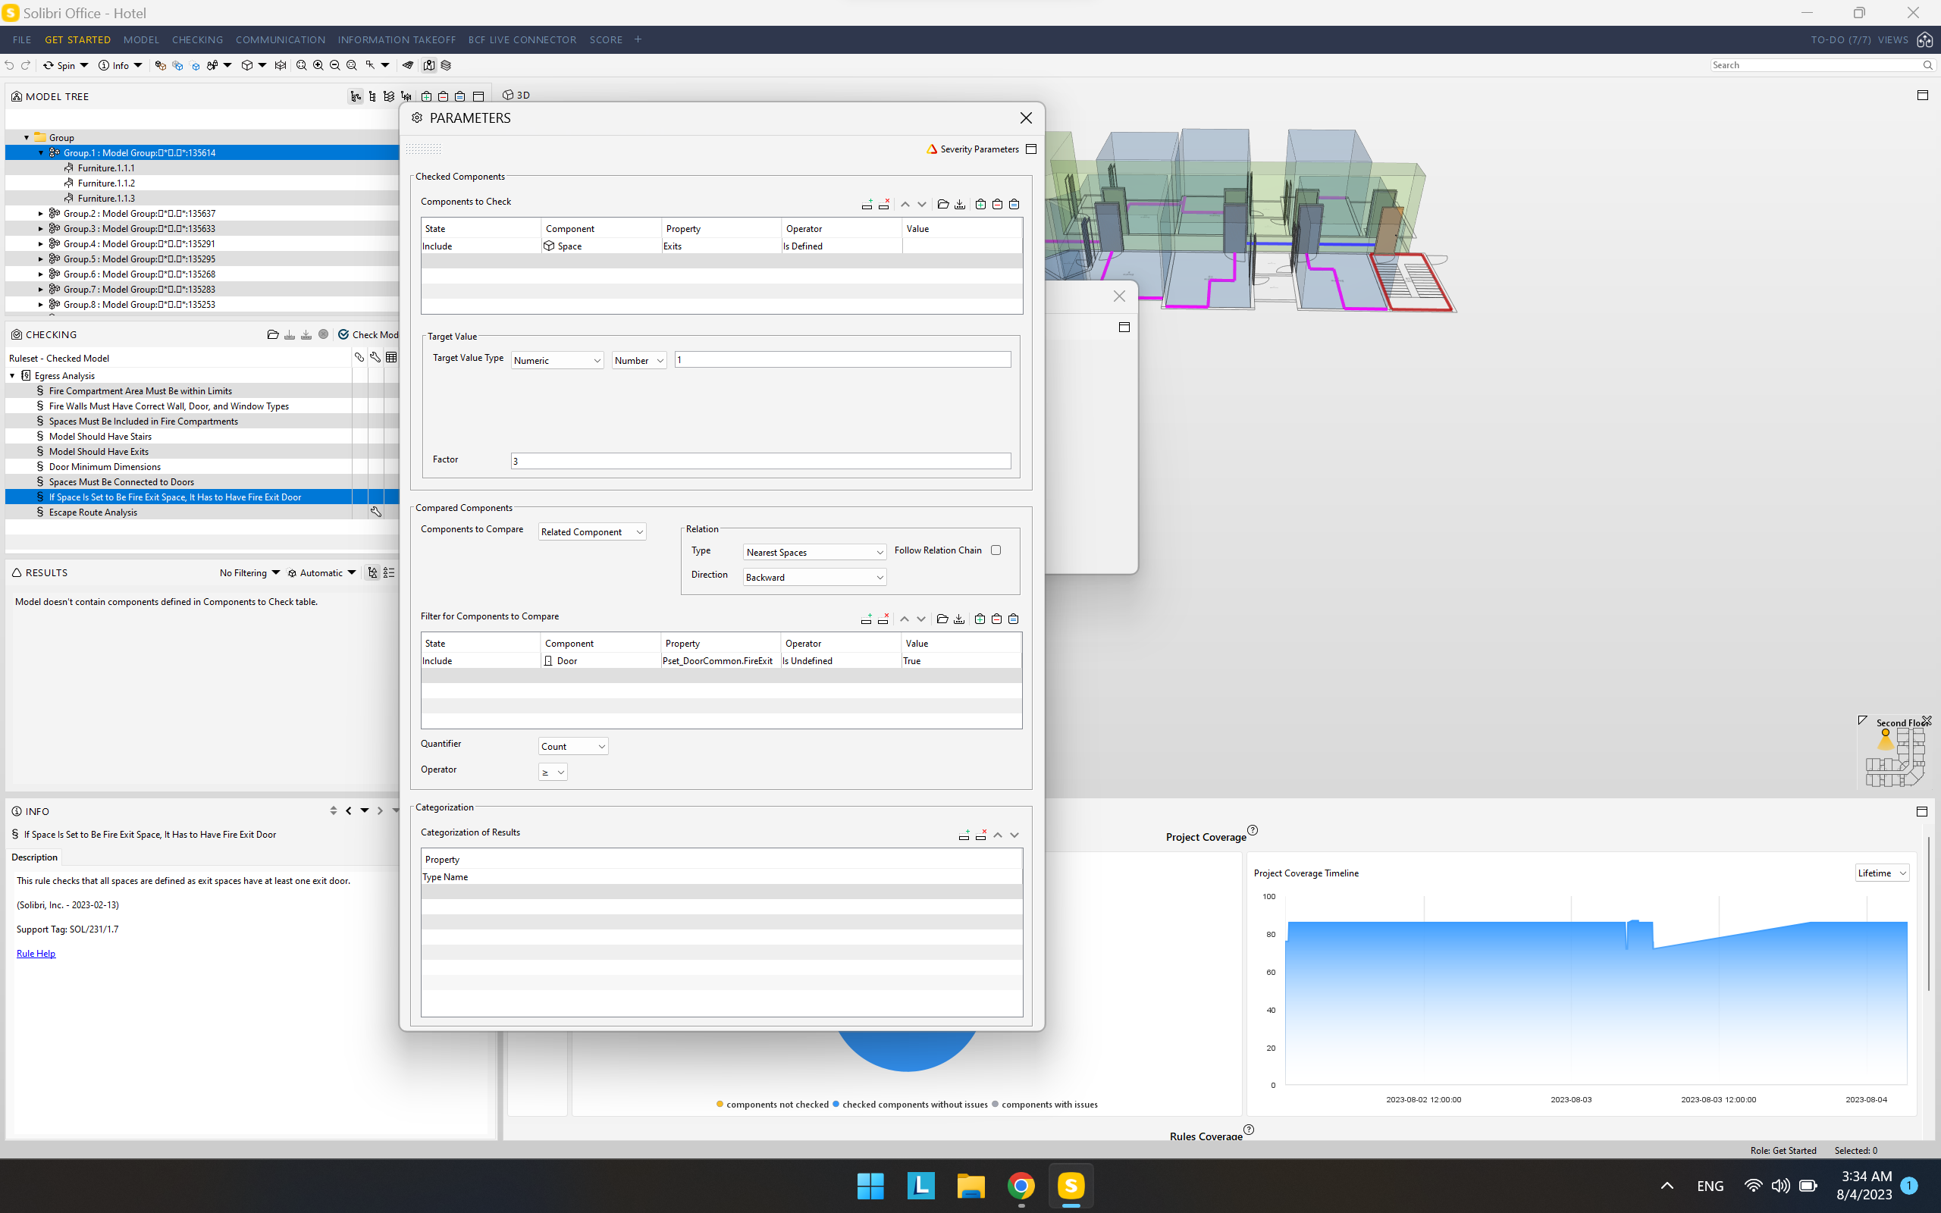Click Severity Parameters button

click(972, 149)
